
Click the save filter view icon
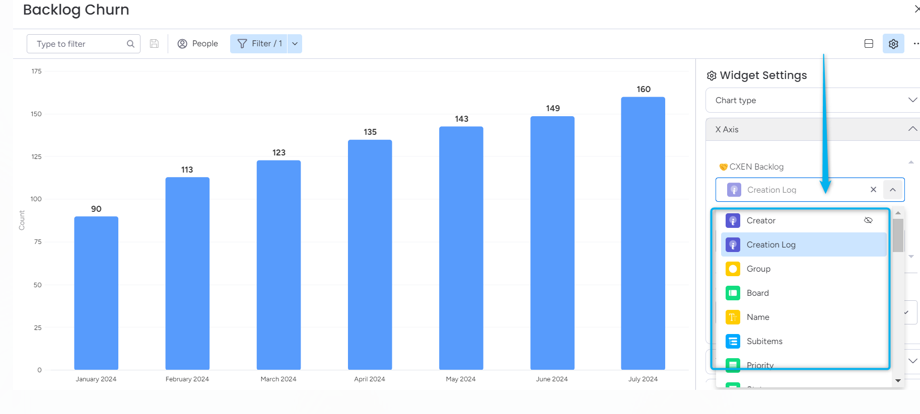click(154, 44)
